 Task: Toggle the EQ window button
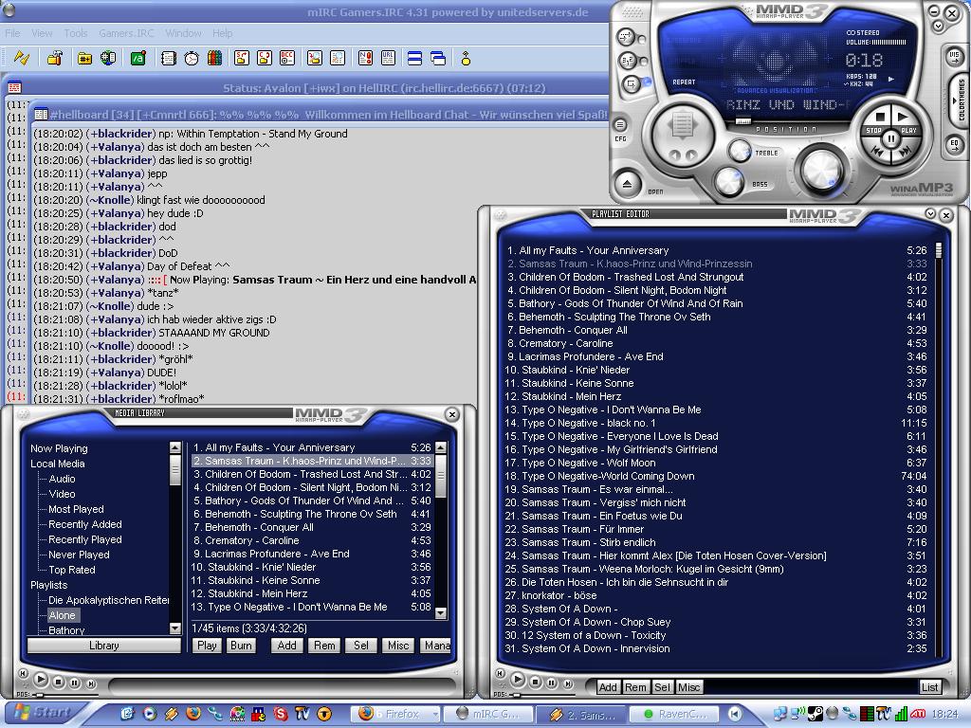[x=954, y=145]
